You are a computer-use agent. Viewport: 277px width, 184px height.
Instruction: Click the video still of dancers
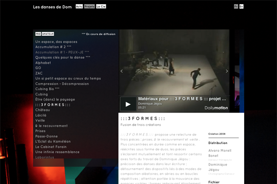[x=174, y=62]
